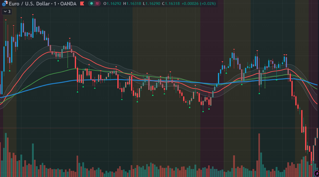
Task: Click the price change +0.00026 (+0.02%)
Action: coord(199,4)
